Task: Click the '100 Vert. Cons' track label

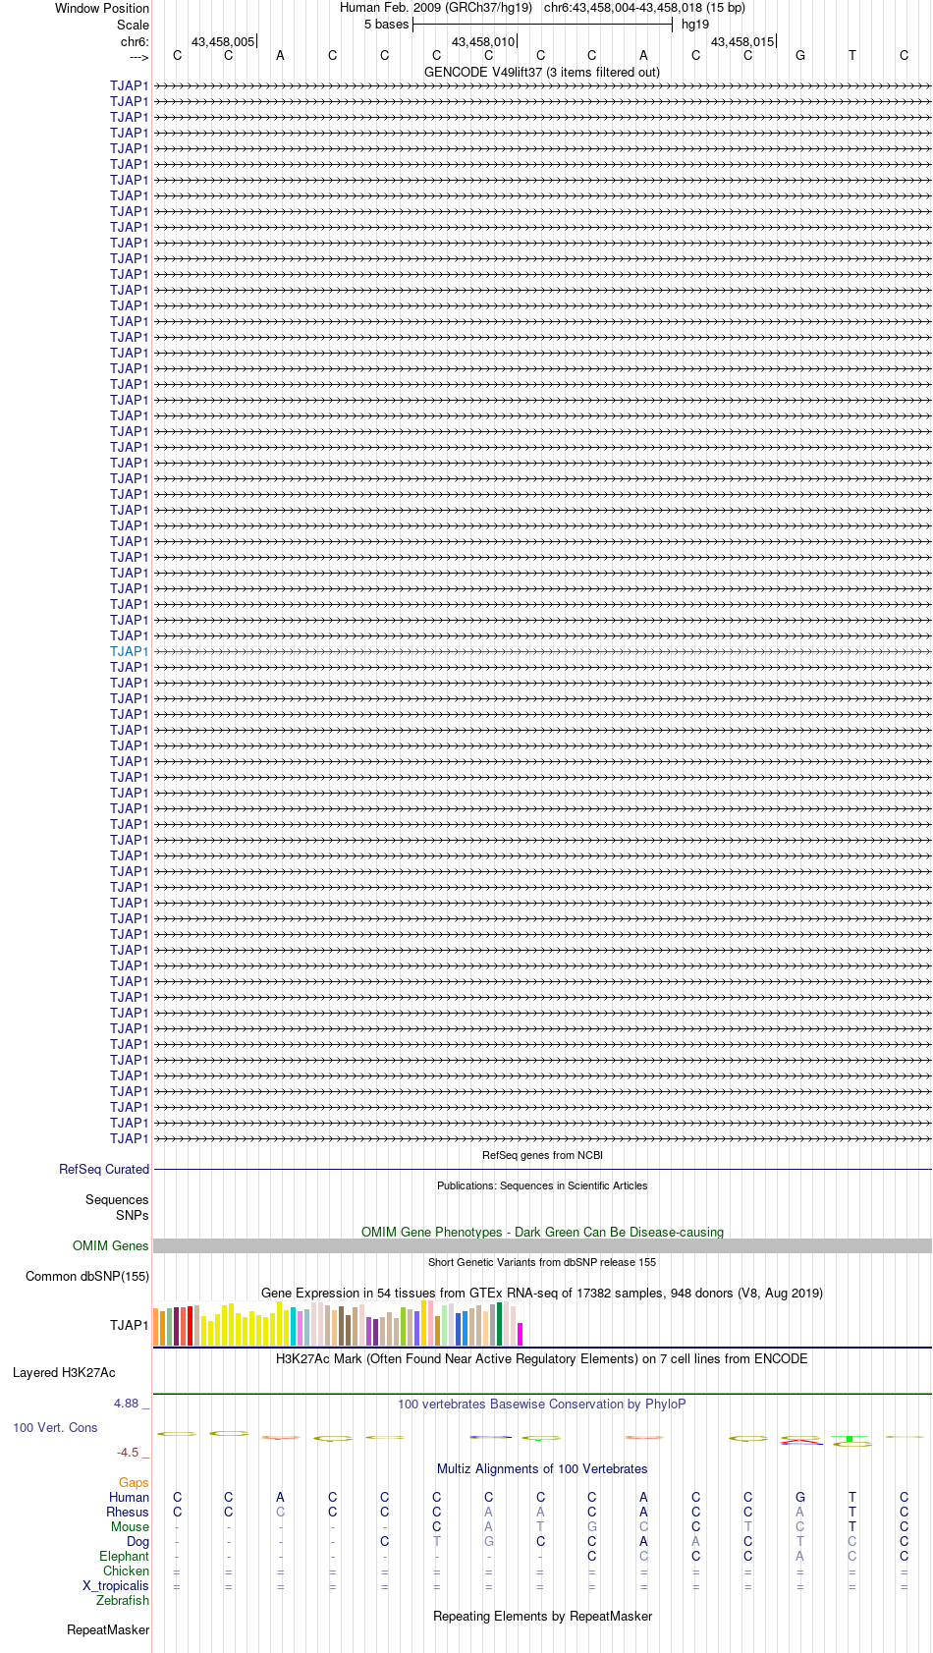Action: [55, 1428]
